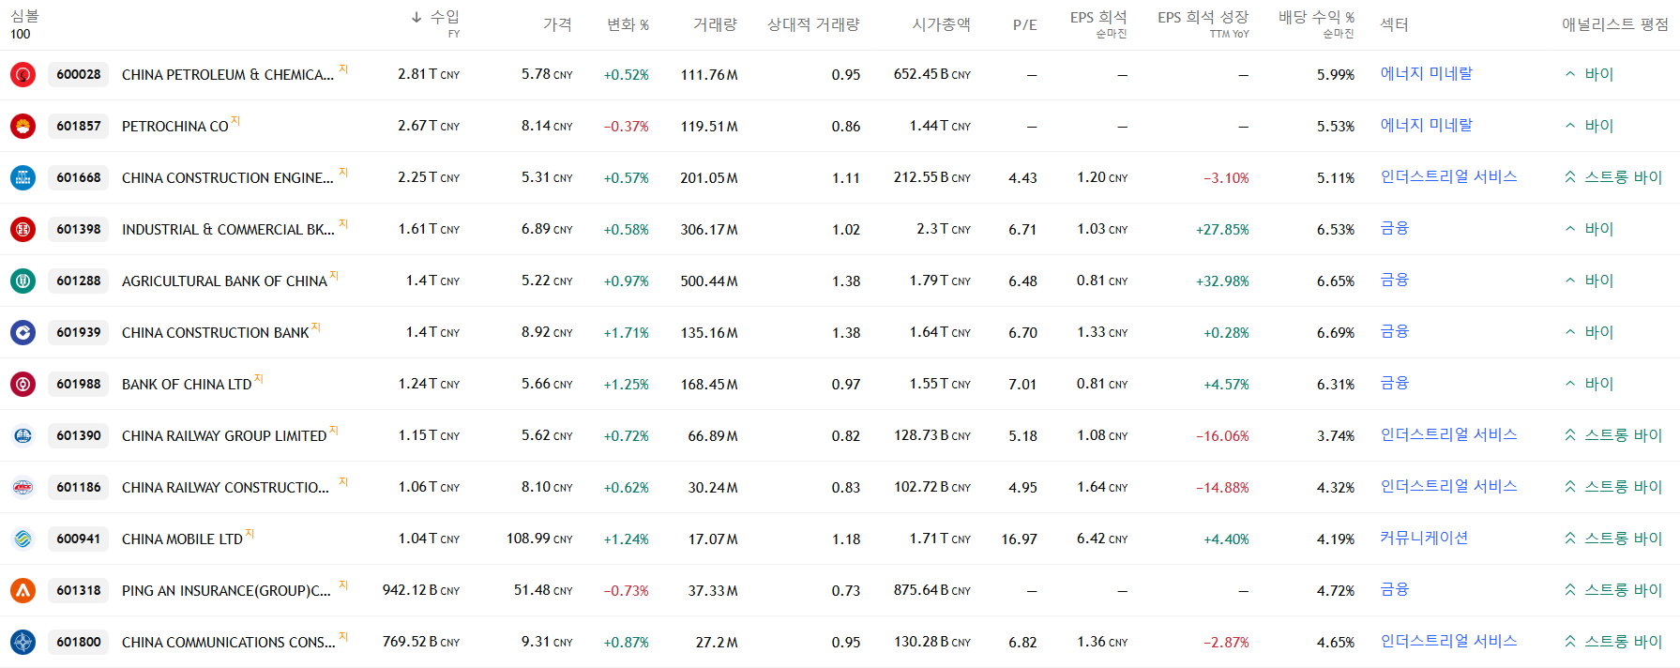The image size is (1680, 668).
Task: Click the Agricultural Bank of China logo
Action: pyautogui.click(x=23, y=281)
